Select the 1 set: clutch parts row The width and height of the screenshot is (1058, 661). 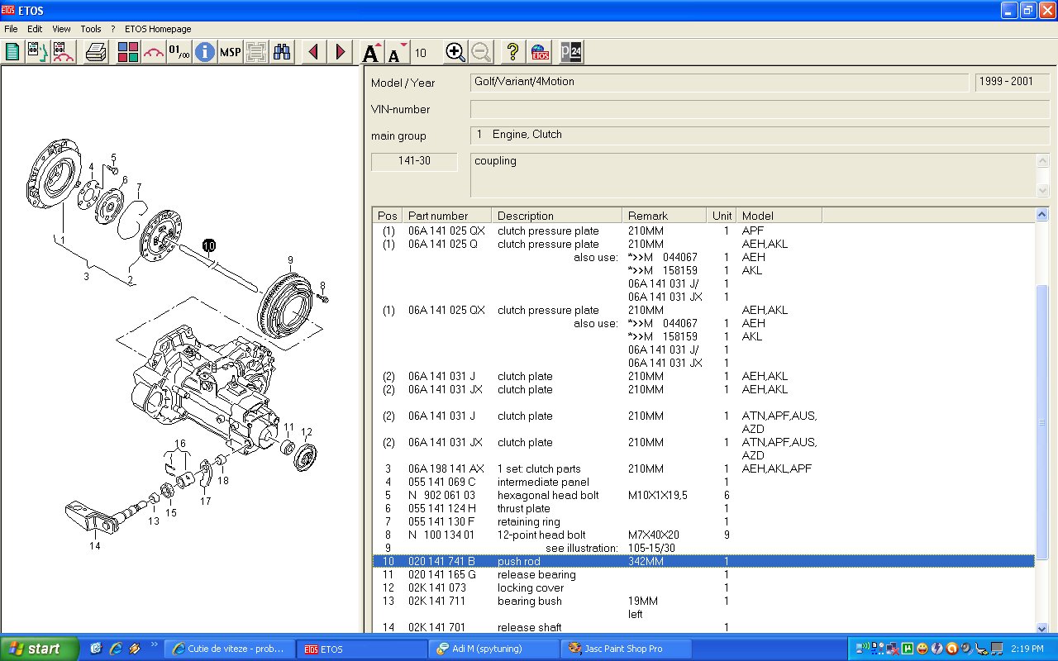point(703,468)
